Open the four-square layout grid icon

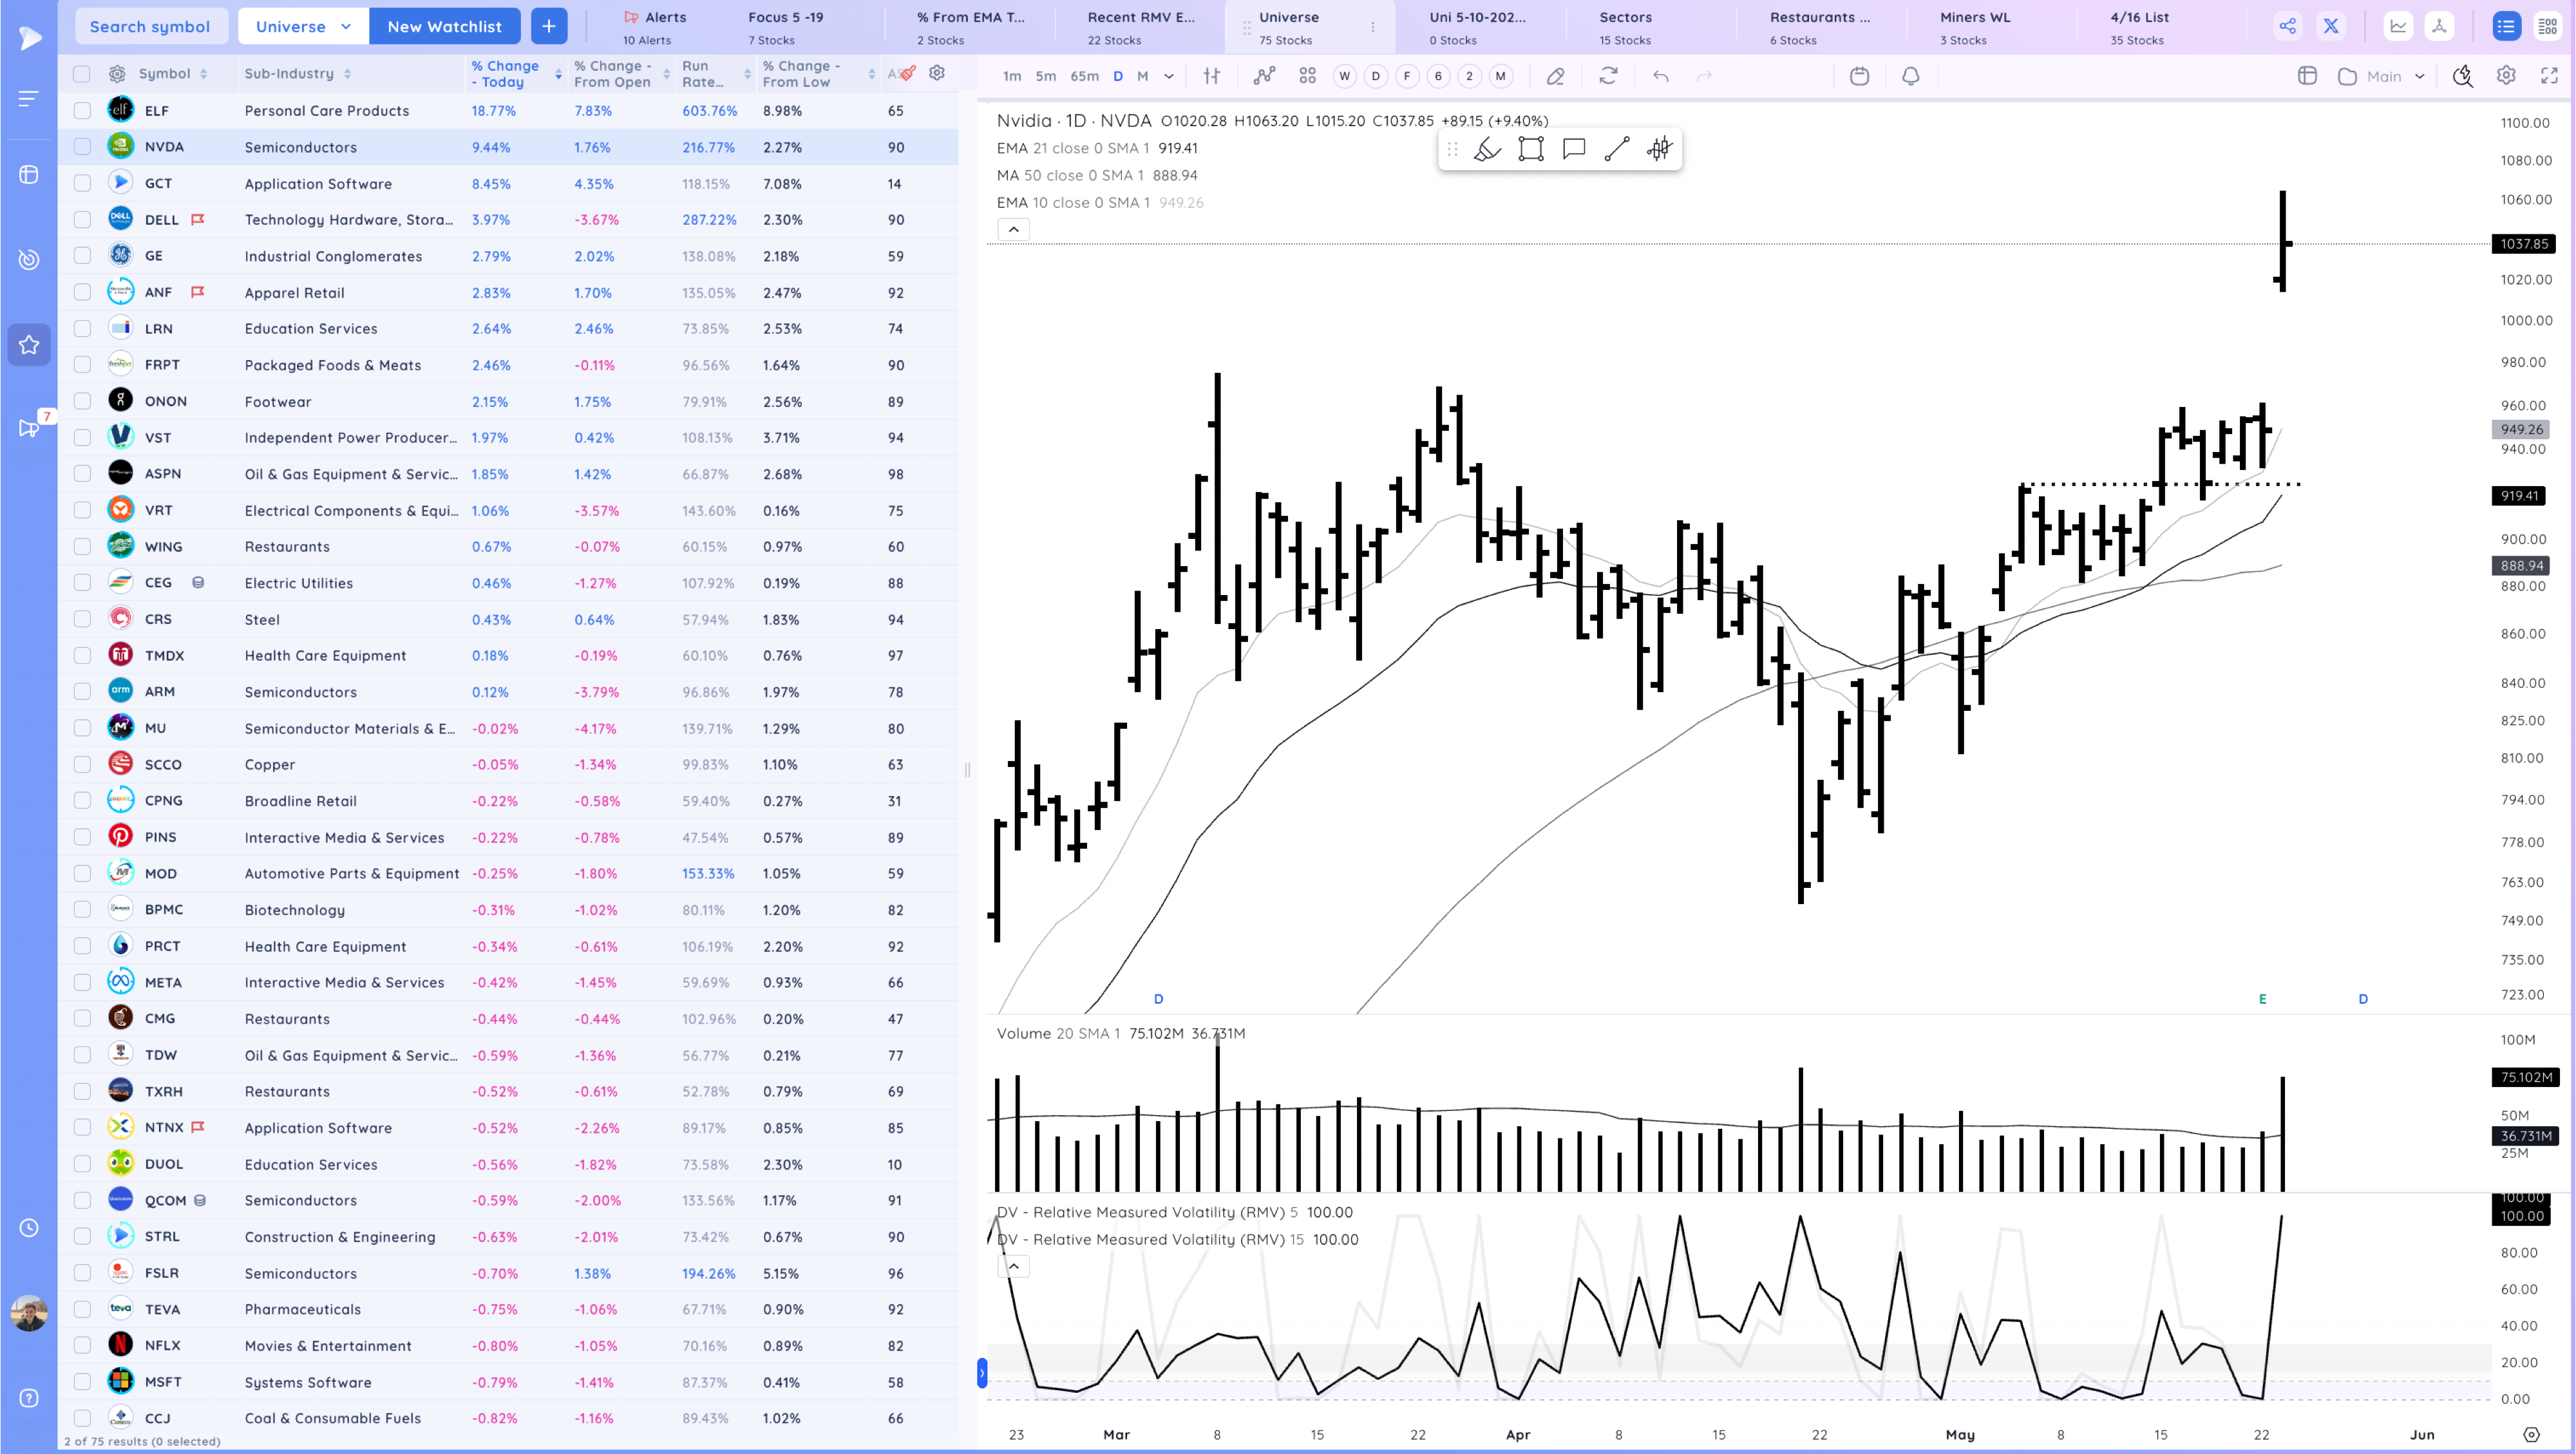click(1307, 76)
